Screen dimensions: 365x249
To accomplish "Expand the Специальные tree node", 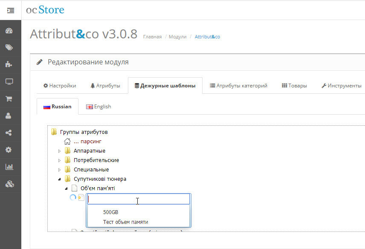I will [59, 170].
